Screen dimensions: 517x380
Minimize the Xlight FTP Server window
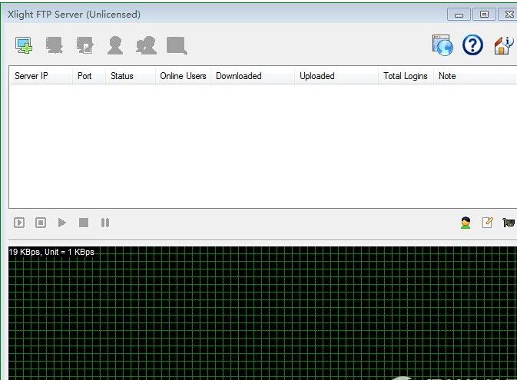[459, 15]
